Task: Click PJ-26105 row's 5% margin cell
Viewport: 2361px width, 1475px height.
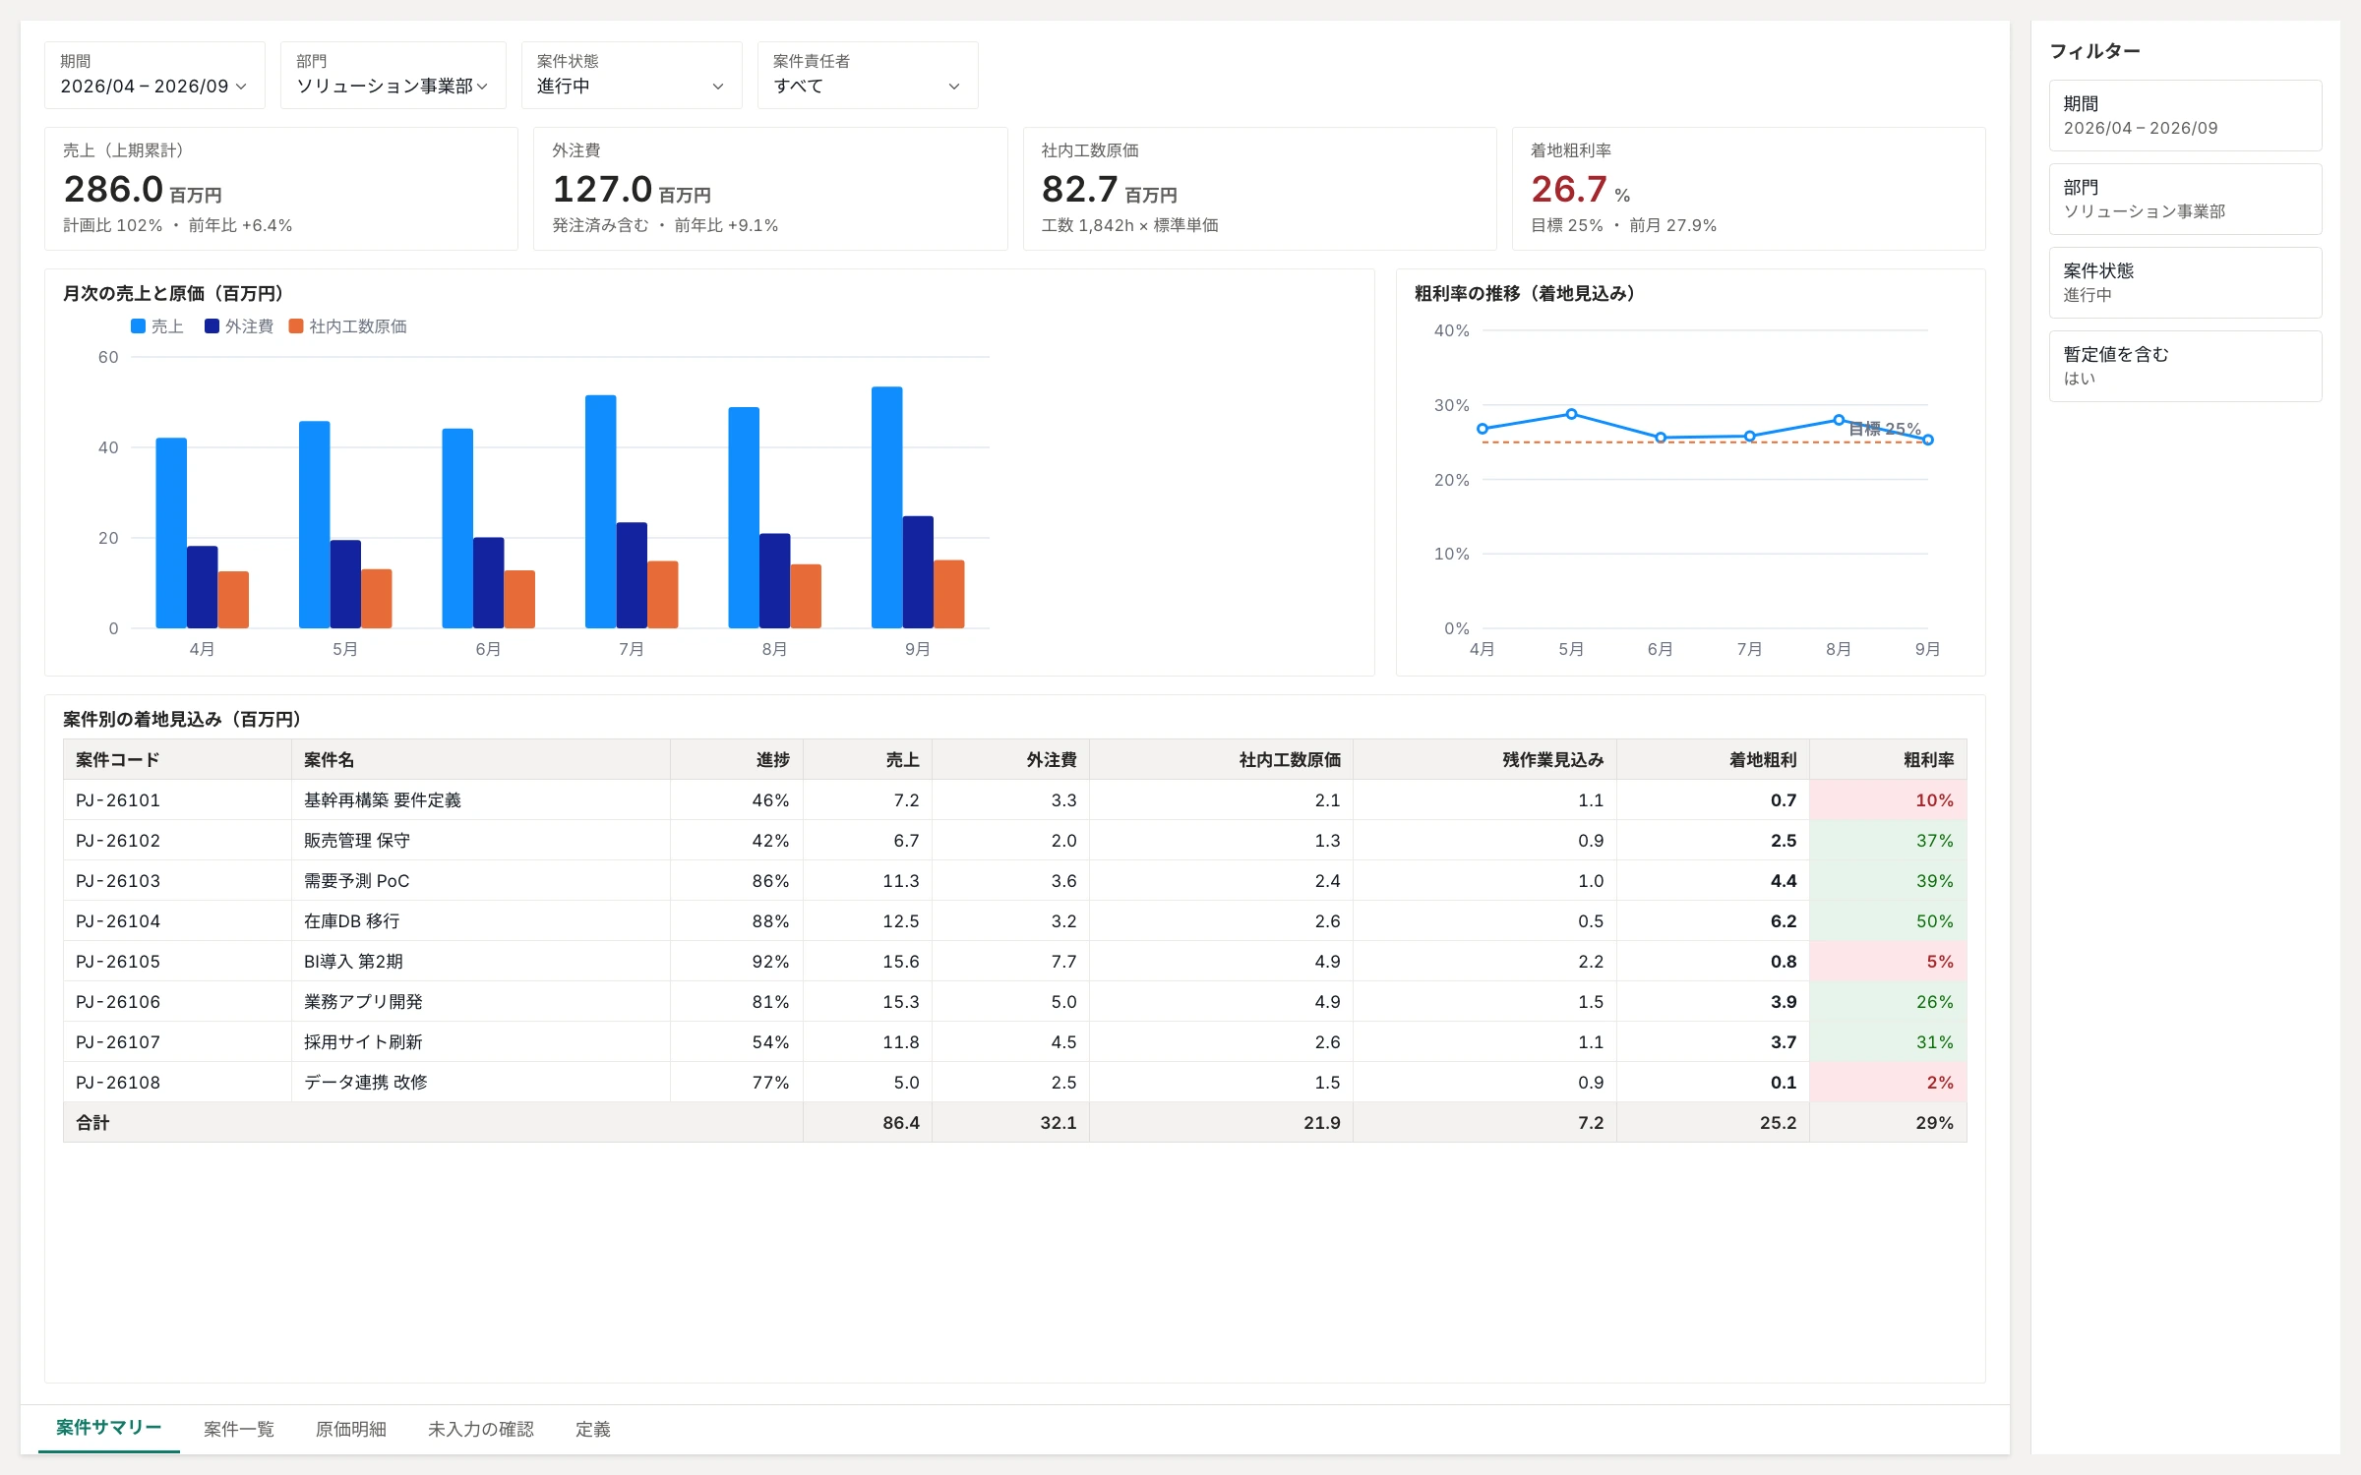Action: (1888, 962)
